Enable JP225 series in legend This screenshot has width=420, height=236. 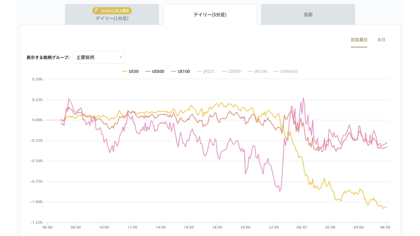[205, 71]
